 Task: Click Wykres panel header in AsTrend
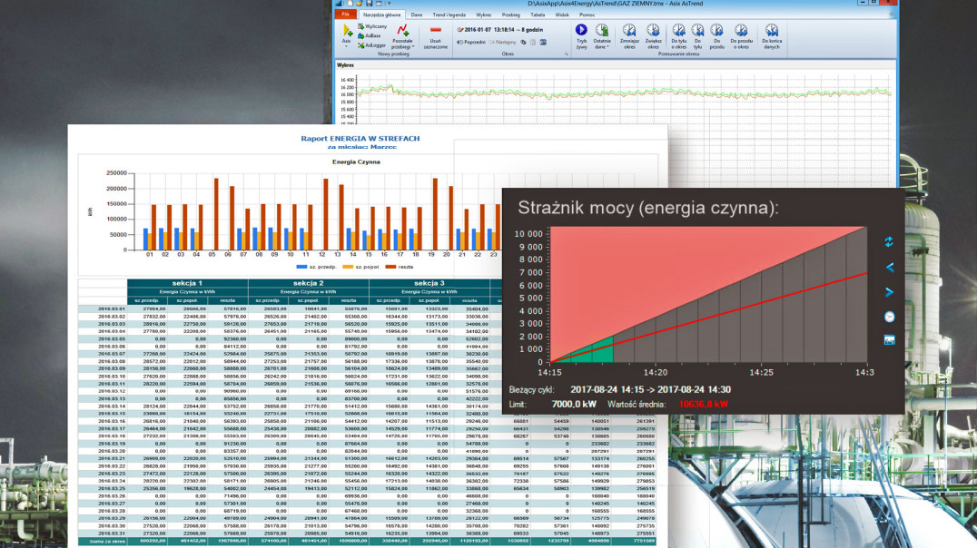click(346, 64)
